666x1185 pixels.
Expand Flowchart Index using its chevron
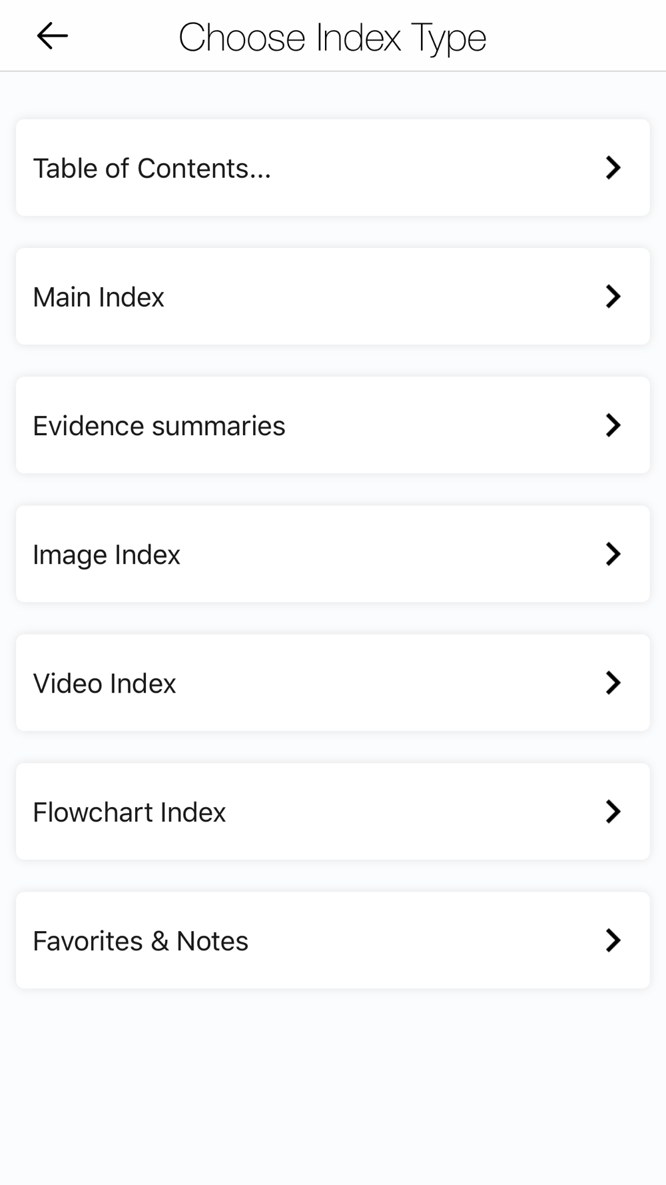(613, 812)
